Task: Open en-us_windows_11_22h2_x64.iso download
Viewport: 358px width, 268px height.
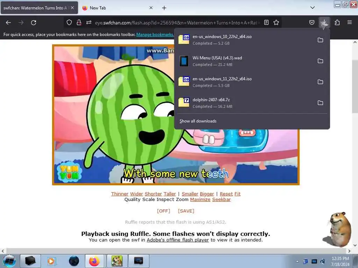Action: 245,82
